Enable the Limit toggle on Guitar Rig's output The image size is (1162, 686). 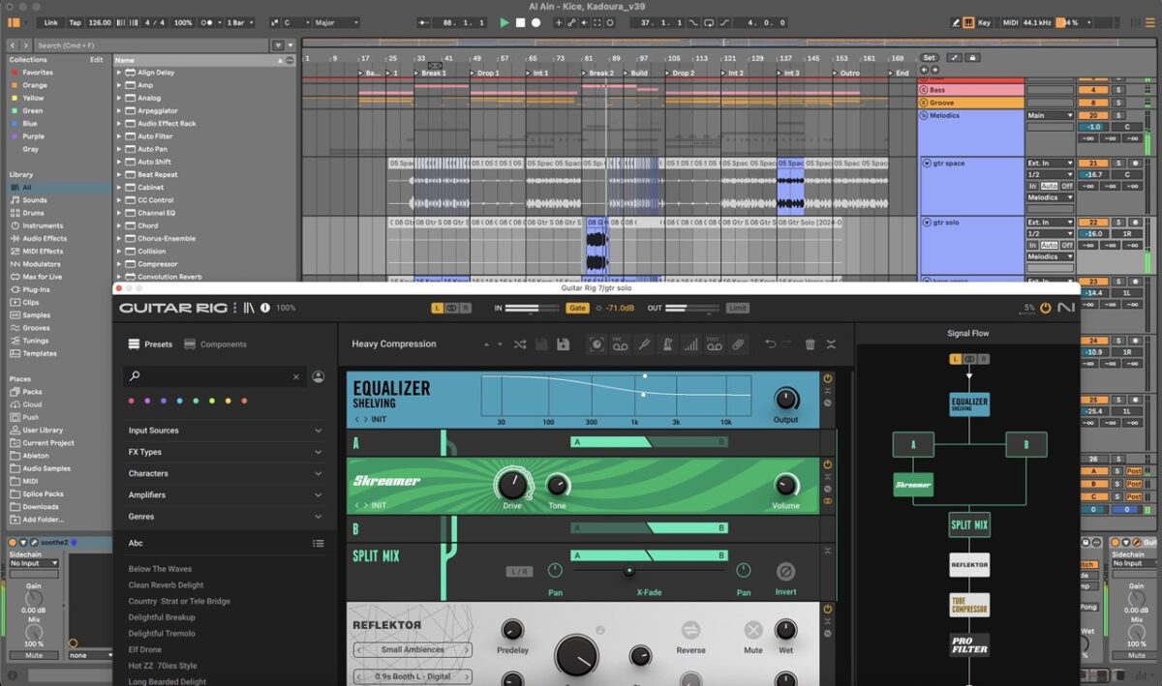coord(736,308)
